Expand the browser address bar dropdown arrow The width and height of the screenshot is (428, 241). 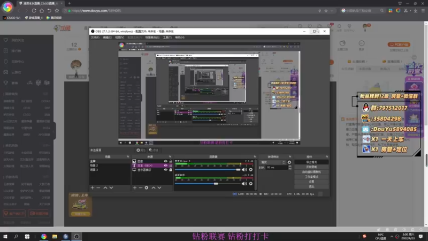332,11
